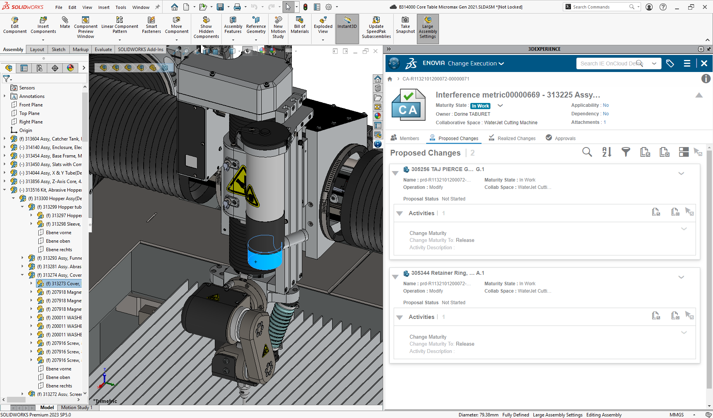Click the ENOVIA home breadcrumb icon

tap(390, 79)
